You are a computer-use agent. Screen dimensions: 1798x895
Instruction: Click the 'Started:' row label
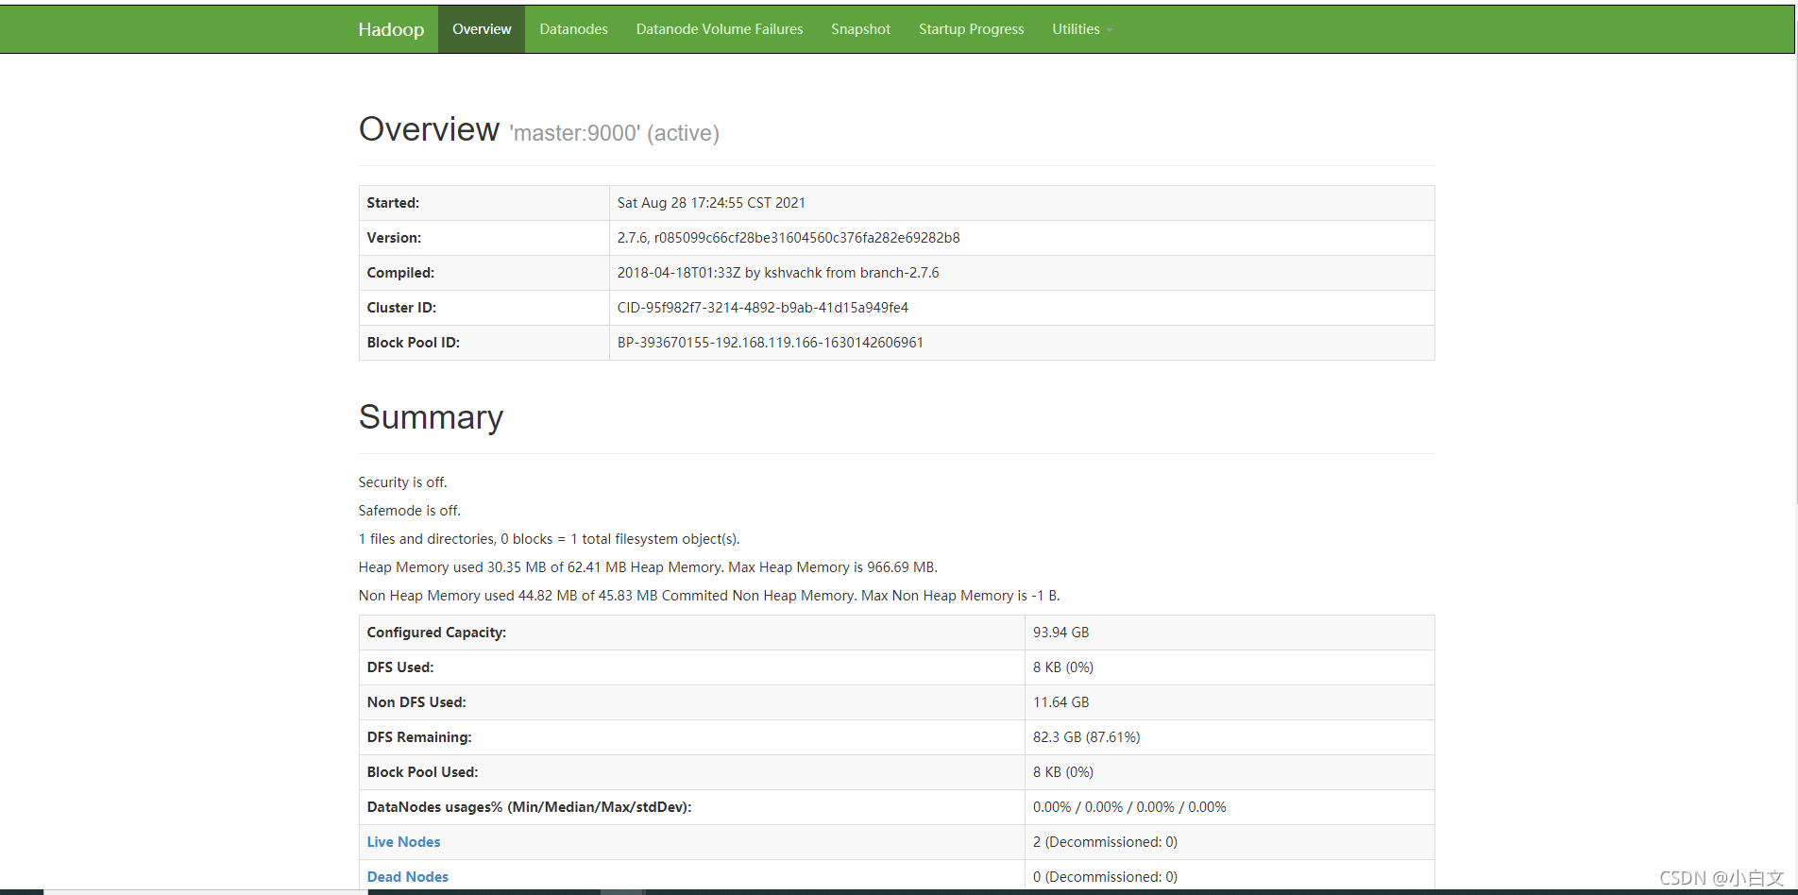point(393,203)
